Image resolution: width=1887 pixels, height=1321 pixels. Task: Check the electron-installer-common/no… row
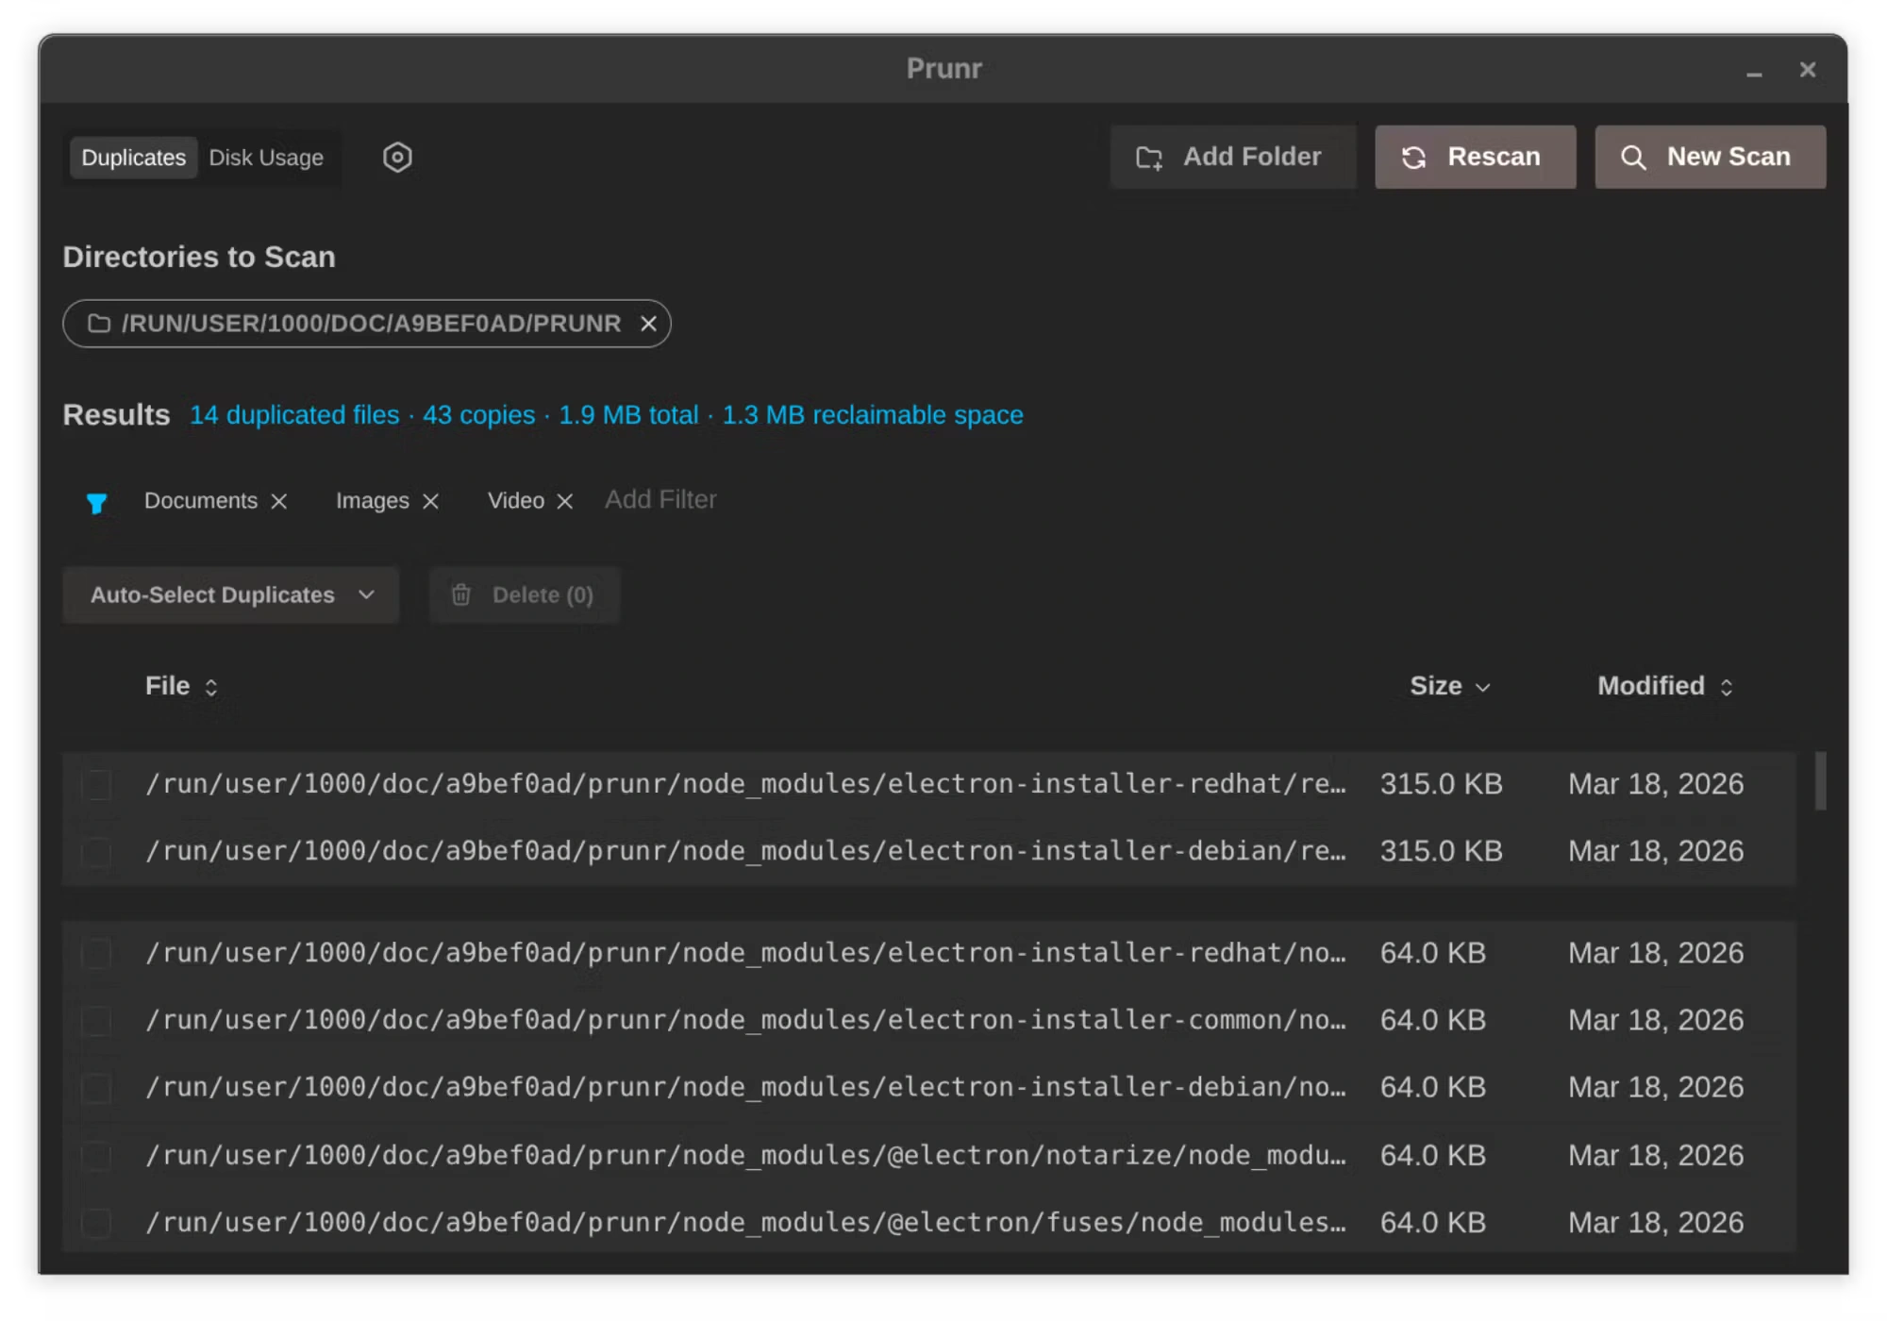(97, 1020)
